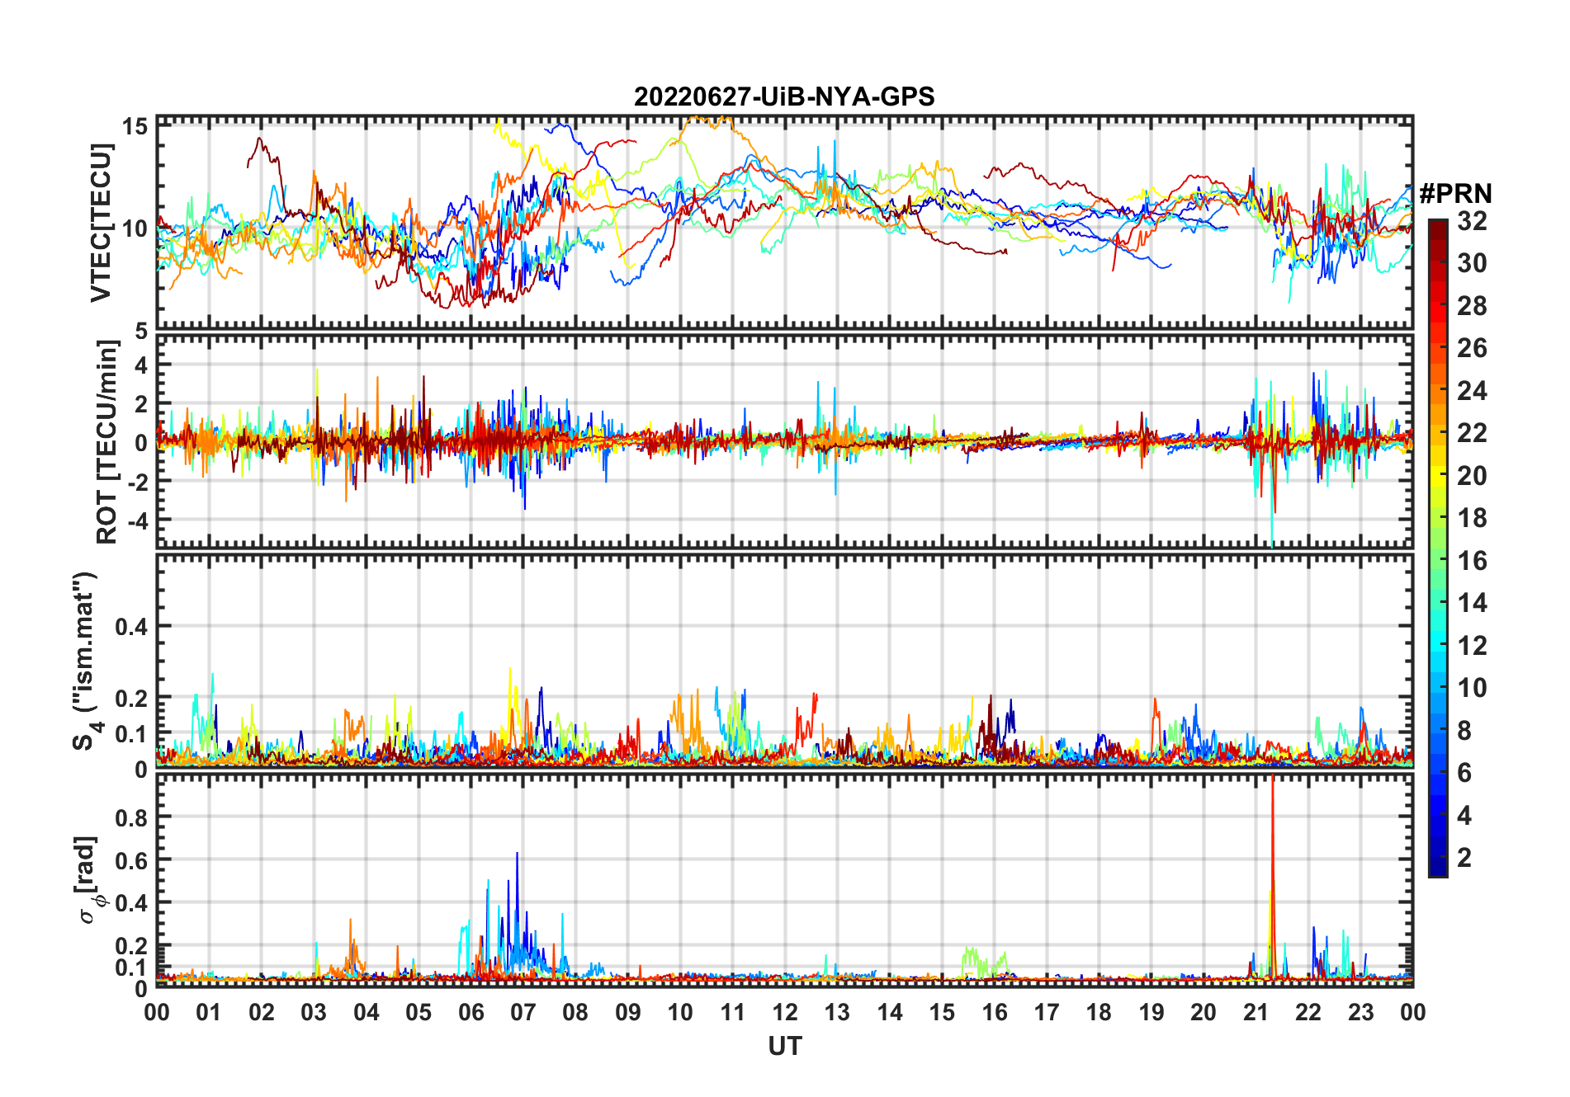Click the 0.4 tick on S4 axis
This screenshot has height=1097, width=1570.
pyautogui.click(x=131, y=627)
